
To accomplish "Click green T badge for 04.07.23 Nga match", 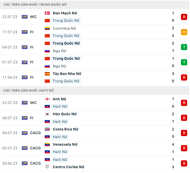I will (x=184, y=47).
